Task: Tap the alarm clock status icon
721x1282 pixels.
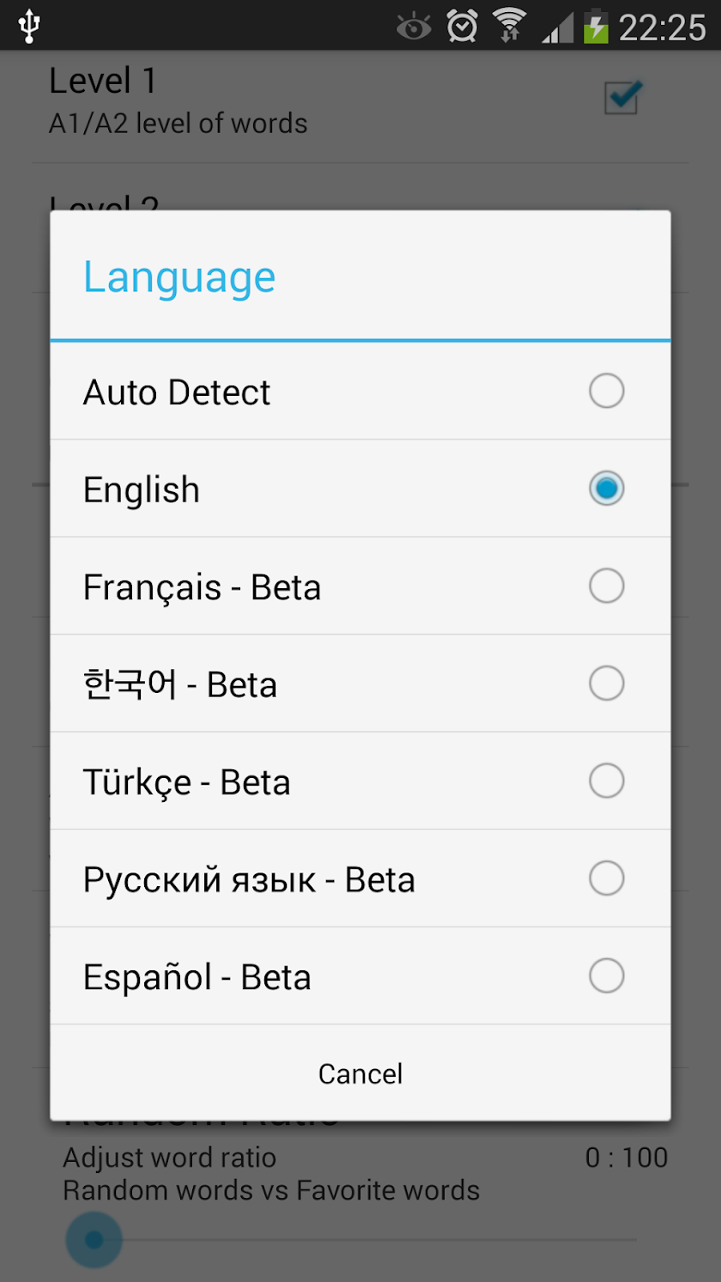Action: pyautogui.click(x=463, y=26)
